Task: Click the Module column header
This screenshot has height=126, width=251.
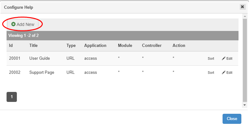Action: click(x=125, y=45)
